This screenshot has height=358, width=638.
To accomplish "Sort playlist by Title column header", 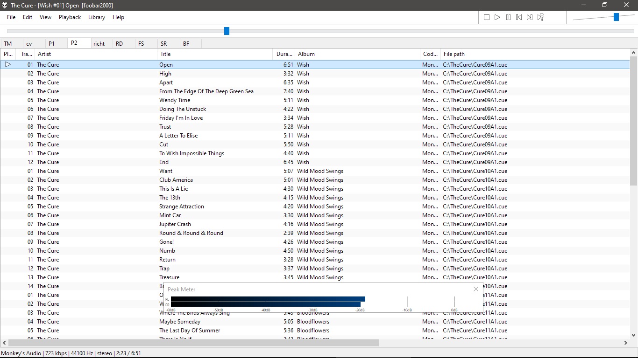I will (x=215, y=54).
